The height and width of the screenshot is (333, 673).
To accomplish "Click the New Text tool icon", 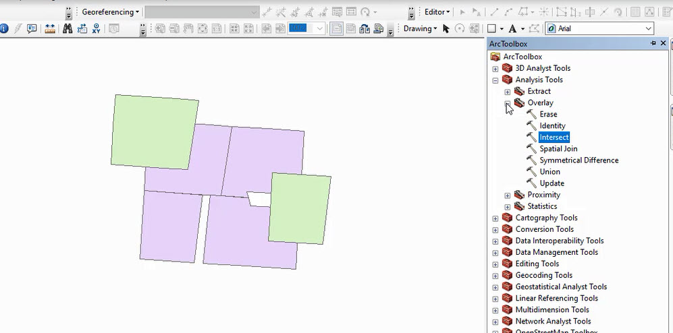I will (513, 28).
